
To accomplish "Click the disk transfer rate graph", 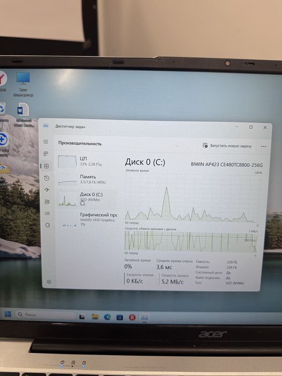I will click(191, 242).
